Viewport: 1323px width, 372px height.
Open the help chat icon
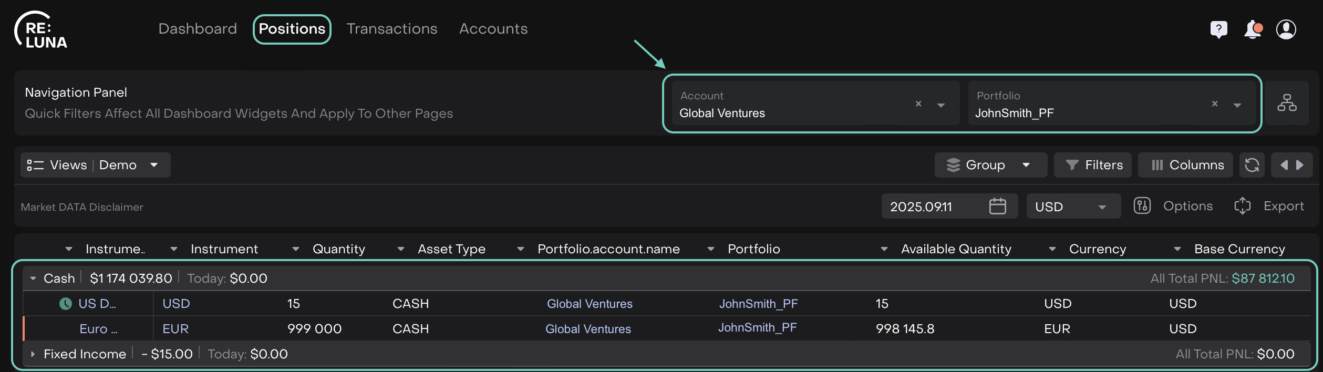coord(1218,29)
